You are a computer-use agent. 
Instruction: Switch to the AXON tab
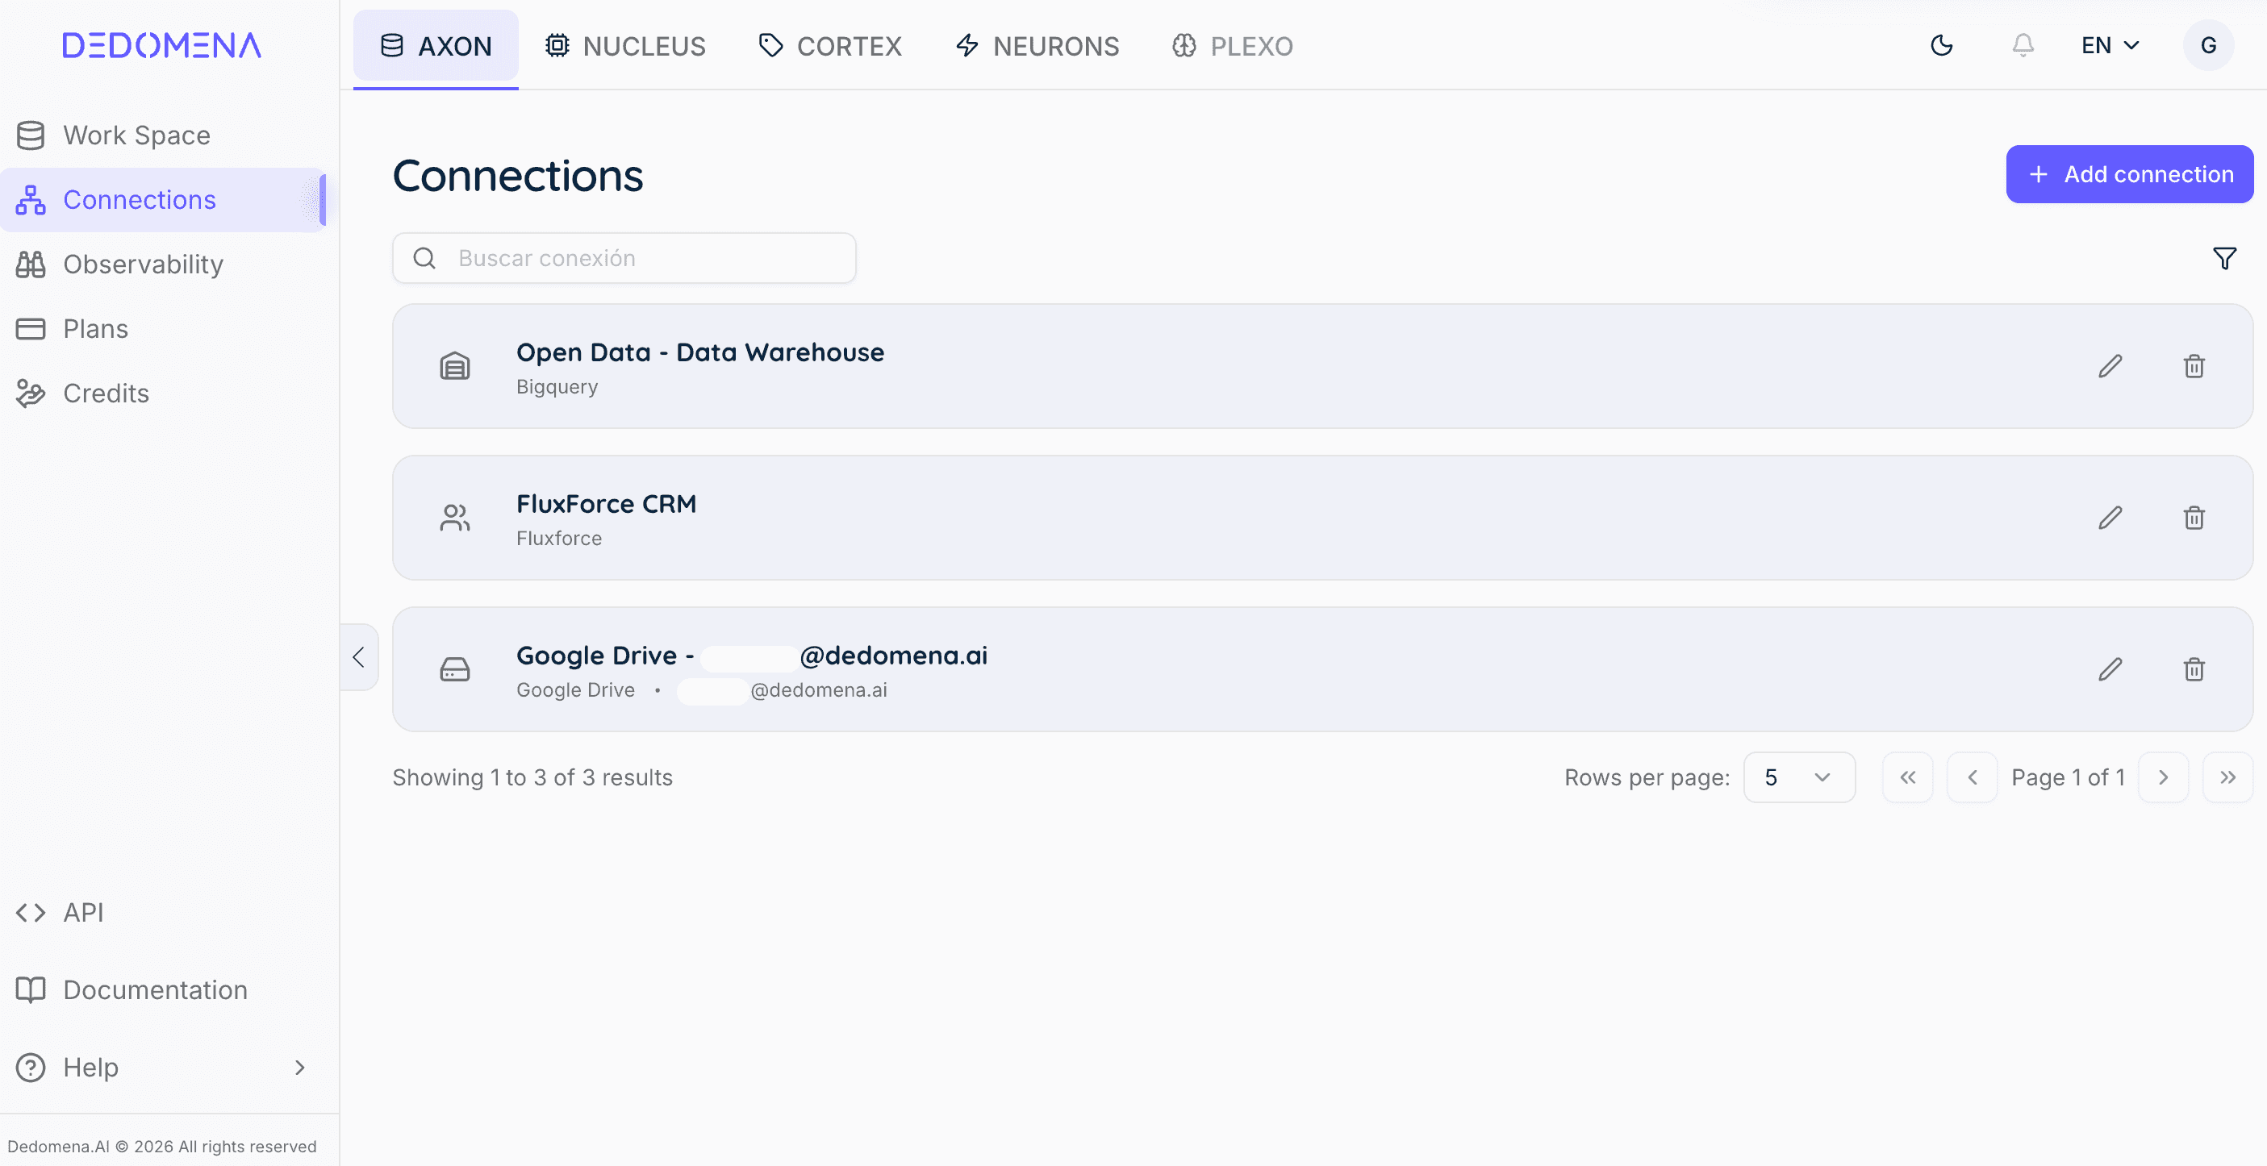click(x=436, y=46)
